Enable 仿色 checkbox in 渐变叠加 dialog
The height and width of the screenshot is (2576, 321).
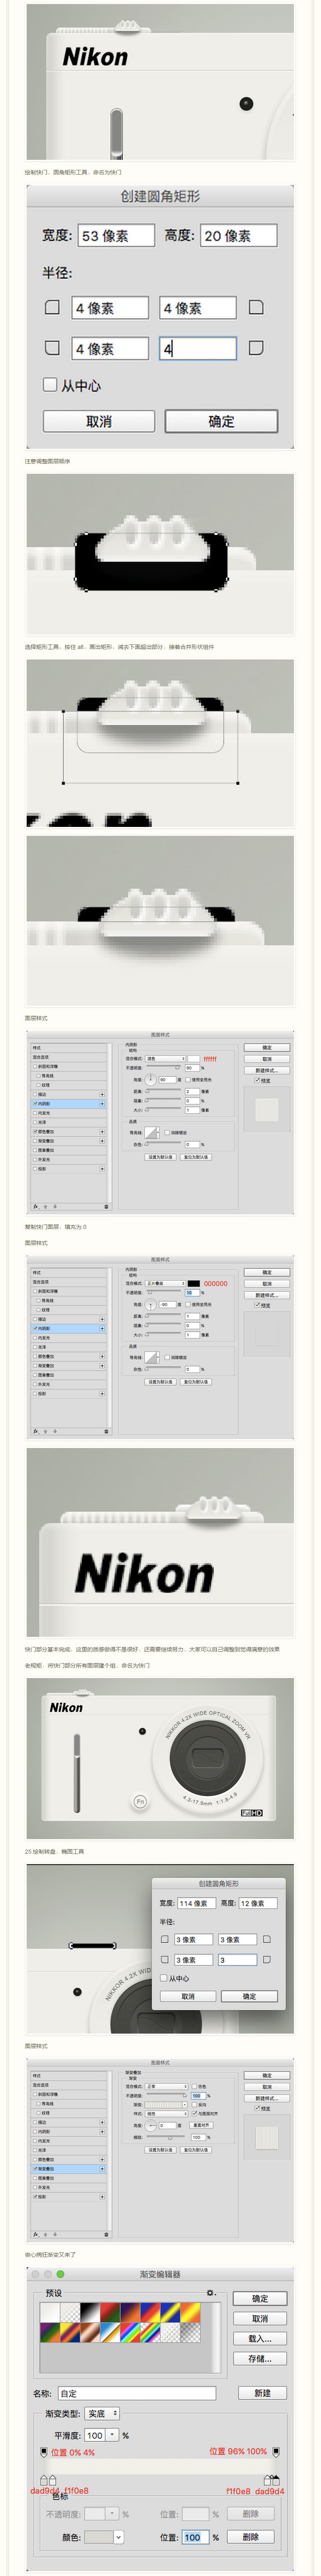(195, 2087)
